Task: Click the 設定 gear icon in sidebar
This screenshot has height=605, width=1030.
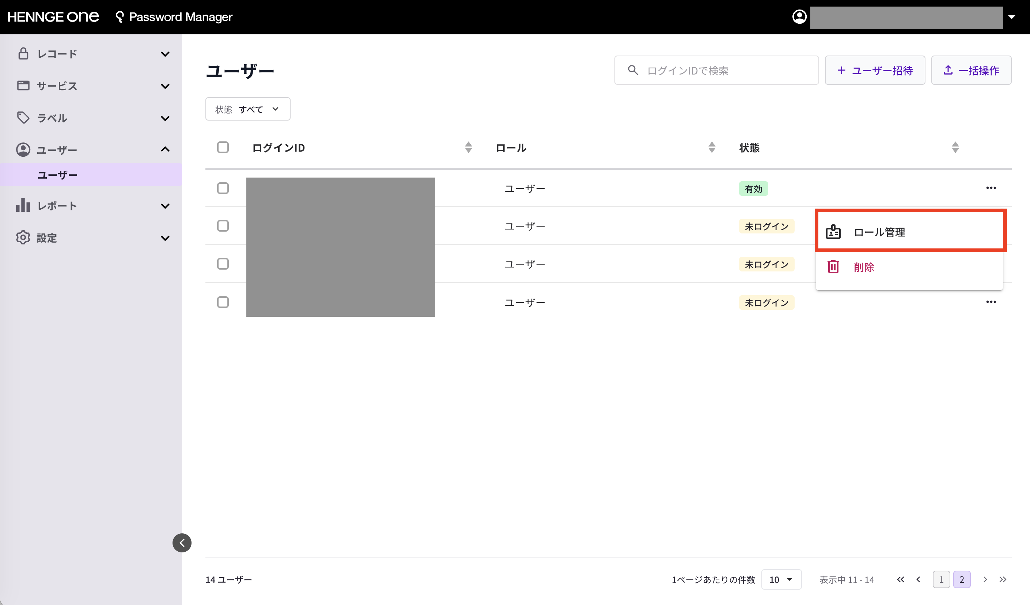Action: tap(23, 237)
